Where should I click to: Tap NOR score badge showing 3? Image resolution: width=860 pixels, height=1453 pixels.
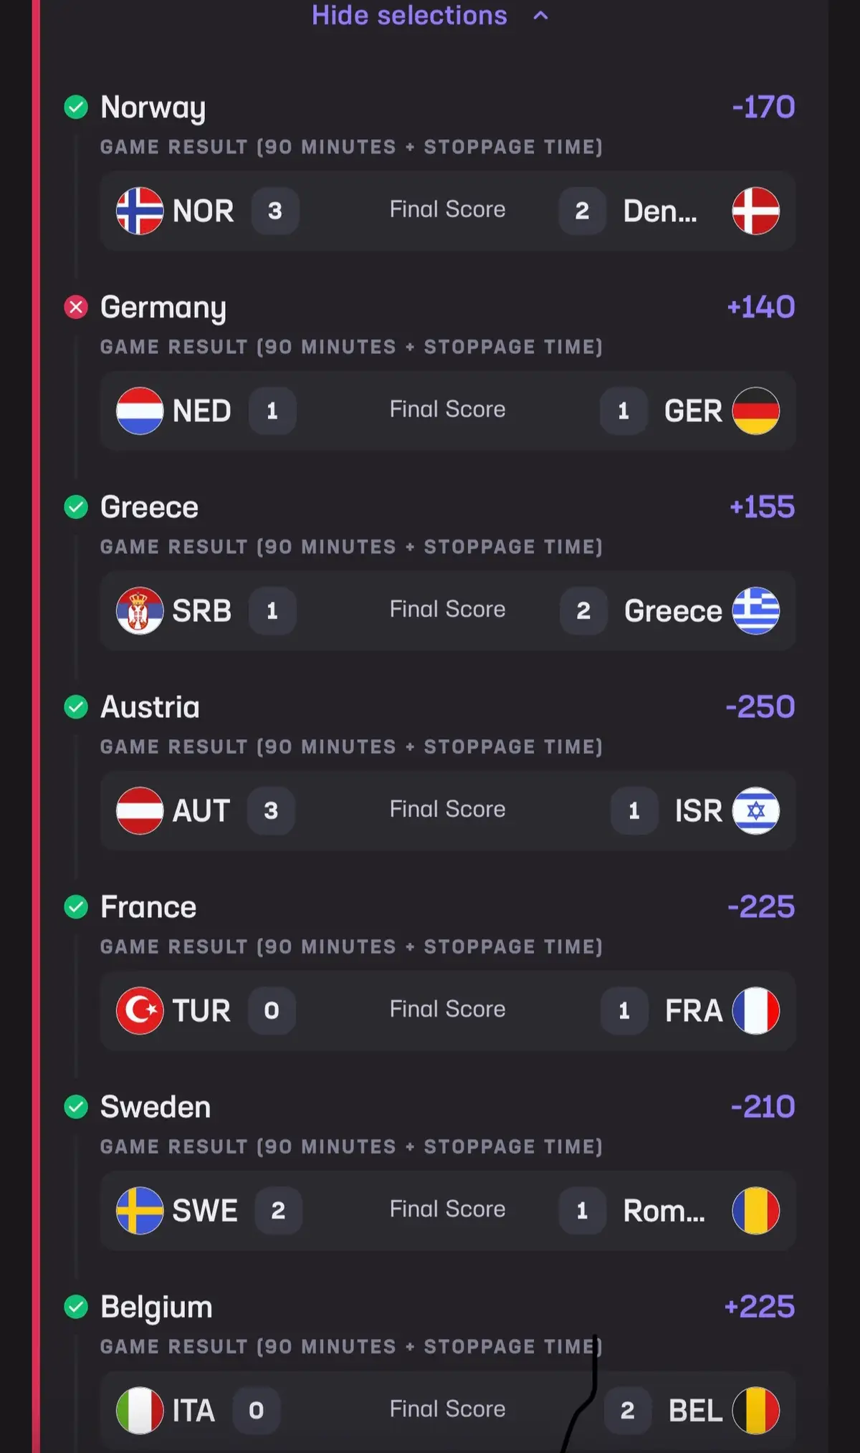tap(275, 211)
